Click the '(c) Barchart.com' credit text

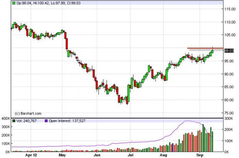28,113
